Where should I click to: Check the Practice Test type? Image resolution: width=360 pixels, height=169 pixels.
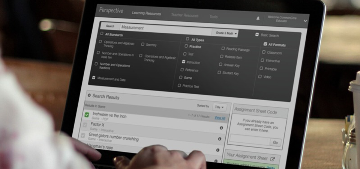tap(179, 86)
